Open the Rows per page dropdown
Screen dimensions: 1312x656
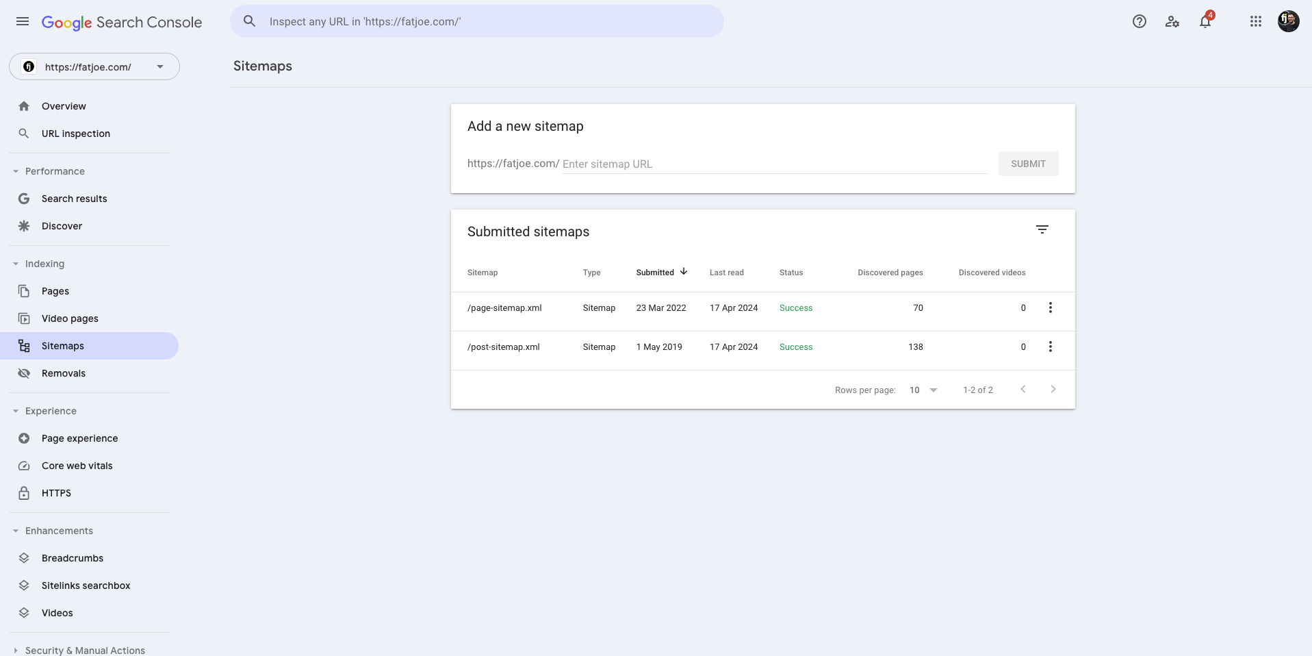click(x=923, y=390)
